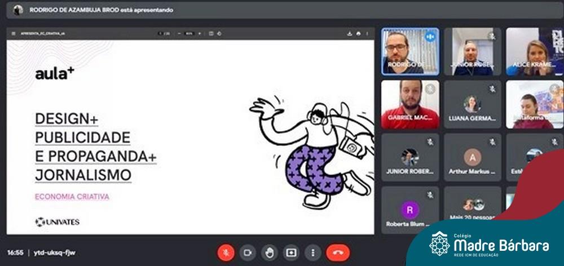Click presenter avatar in the top banner

coord(18,10)
